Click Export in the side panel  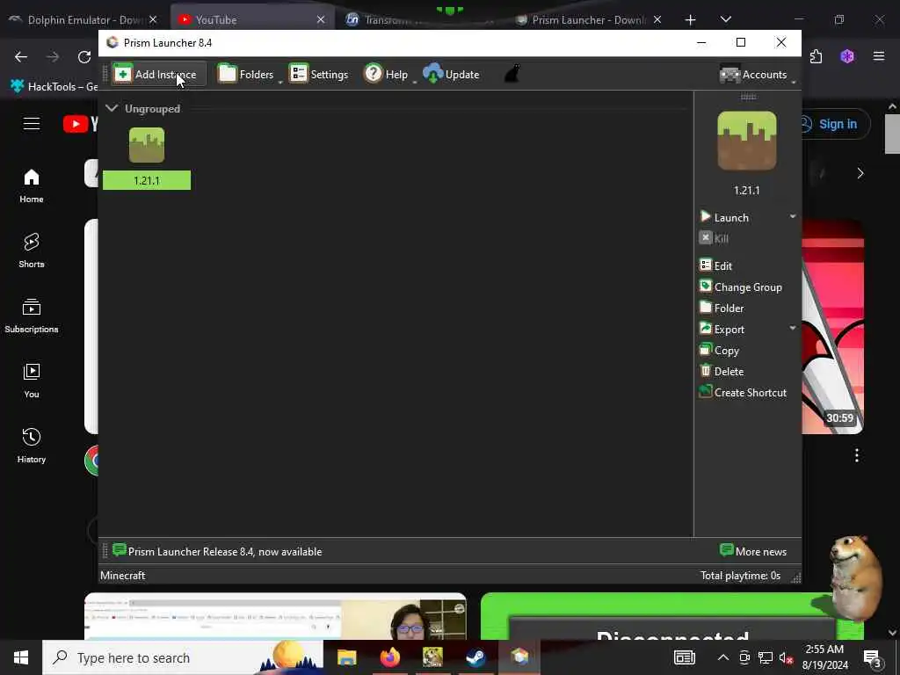pyautogui.click(x=722, y=330)
